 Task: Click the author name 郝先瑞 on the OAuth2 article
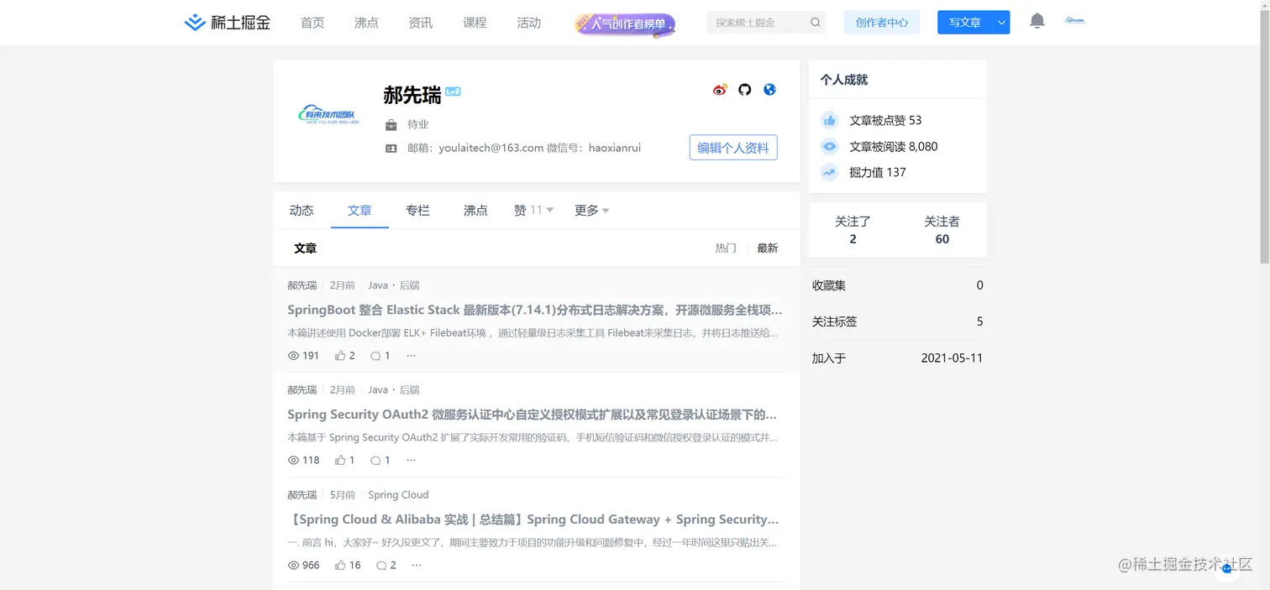point(302,390)
